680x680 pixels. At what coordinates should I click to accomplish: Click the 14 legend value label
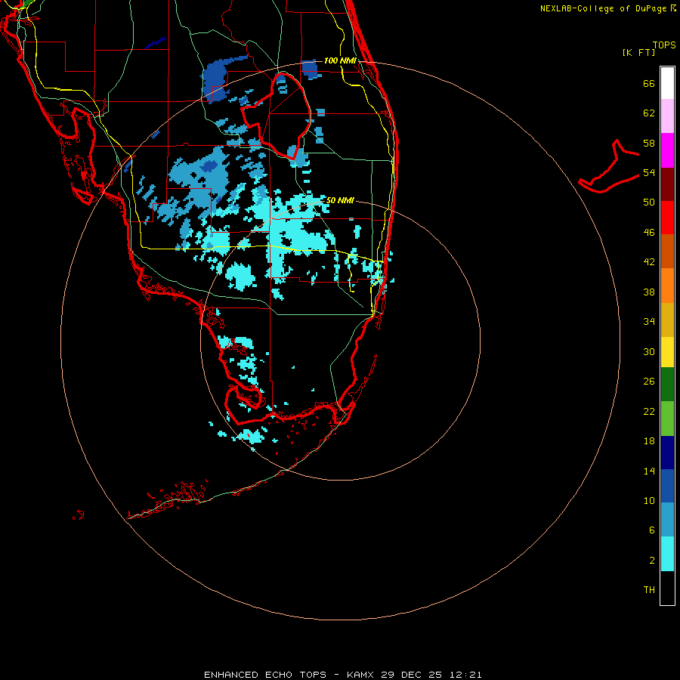(x=649, y=471)
